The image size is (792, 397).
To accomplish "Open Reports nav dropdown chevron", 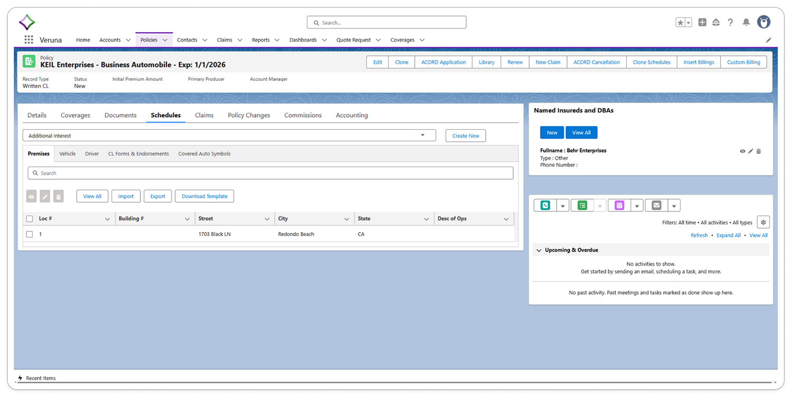I will click(x=277, y=40).
